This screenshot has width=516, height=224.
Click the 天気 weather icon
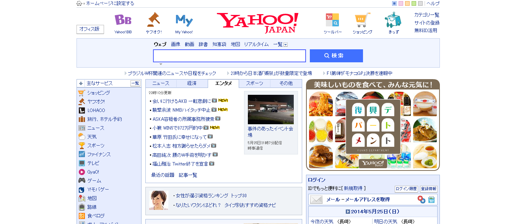point(81,137)
